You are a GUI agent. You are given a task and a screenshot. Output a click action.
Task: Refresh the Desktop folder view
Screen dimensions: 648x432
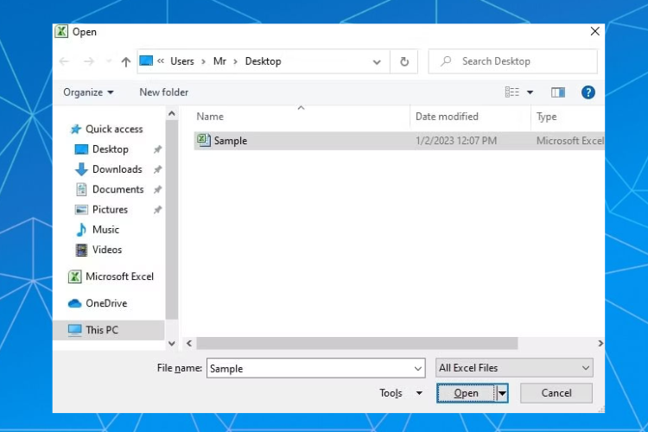(x=404, y=61)
